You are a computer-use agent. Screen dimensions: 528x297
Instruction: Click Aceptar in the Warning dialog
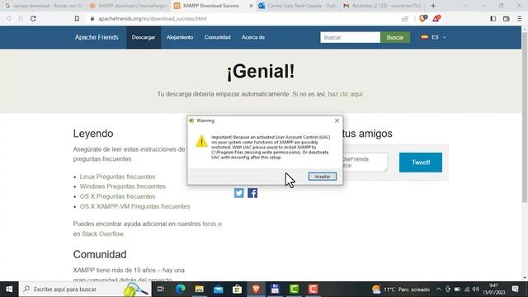coord(323,177)
